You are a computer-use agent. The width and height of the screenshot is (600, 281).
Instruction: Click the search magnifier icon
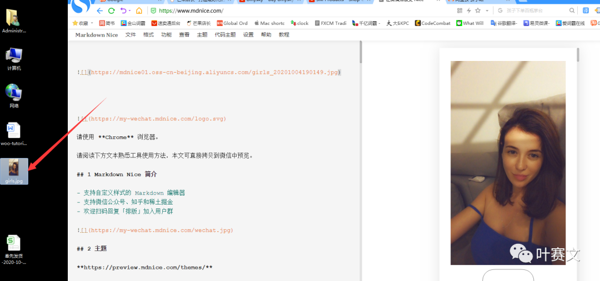572,11
